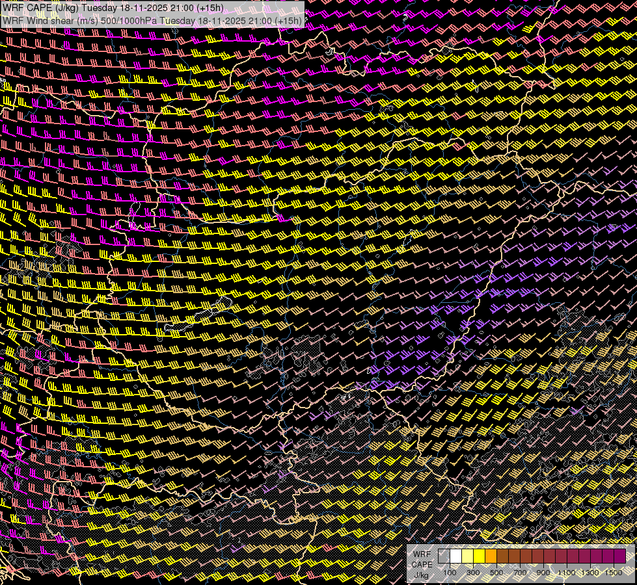The width and height of the screenshot is (637, 585).
Task: Select the bright yellow legend swatch
Action: 479,556
